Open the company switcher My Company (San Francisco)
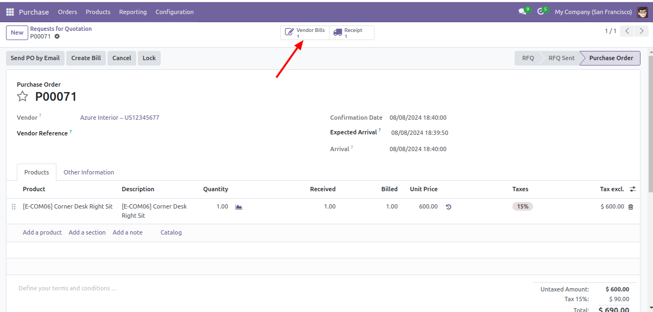Image resolution: width=653 pixels, height=312 pixels. click(x=593, y=12)
